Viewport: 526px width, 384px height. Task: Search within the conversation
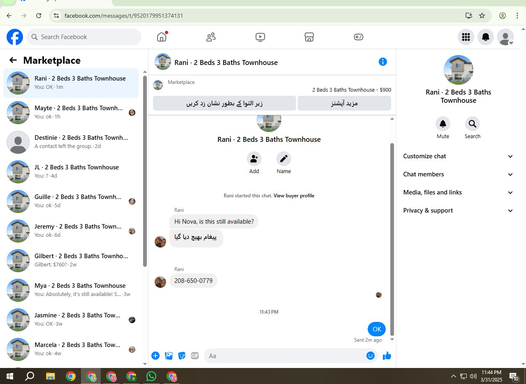tap(473, 124)
